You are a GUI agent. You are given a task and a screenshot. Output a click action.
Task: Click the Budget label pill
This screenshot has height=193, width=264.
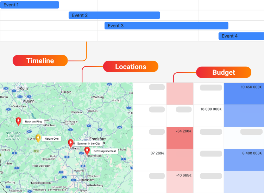[x=224, y=72]
